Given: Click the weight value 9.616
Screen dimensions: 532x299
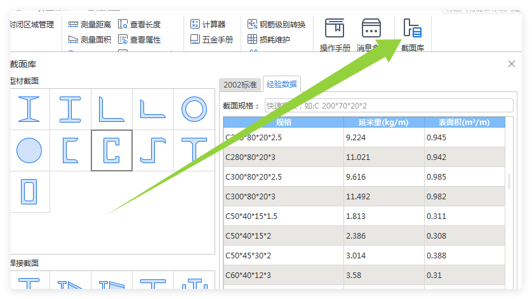Looking at the screenshot, I should click(356, 177).
